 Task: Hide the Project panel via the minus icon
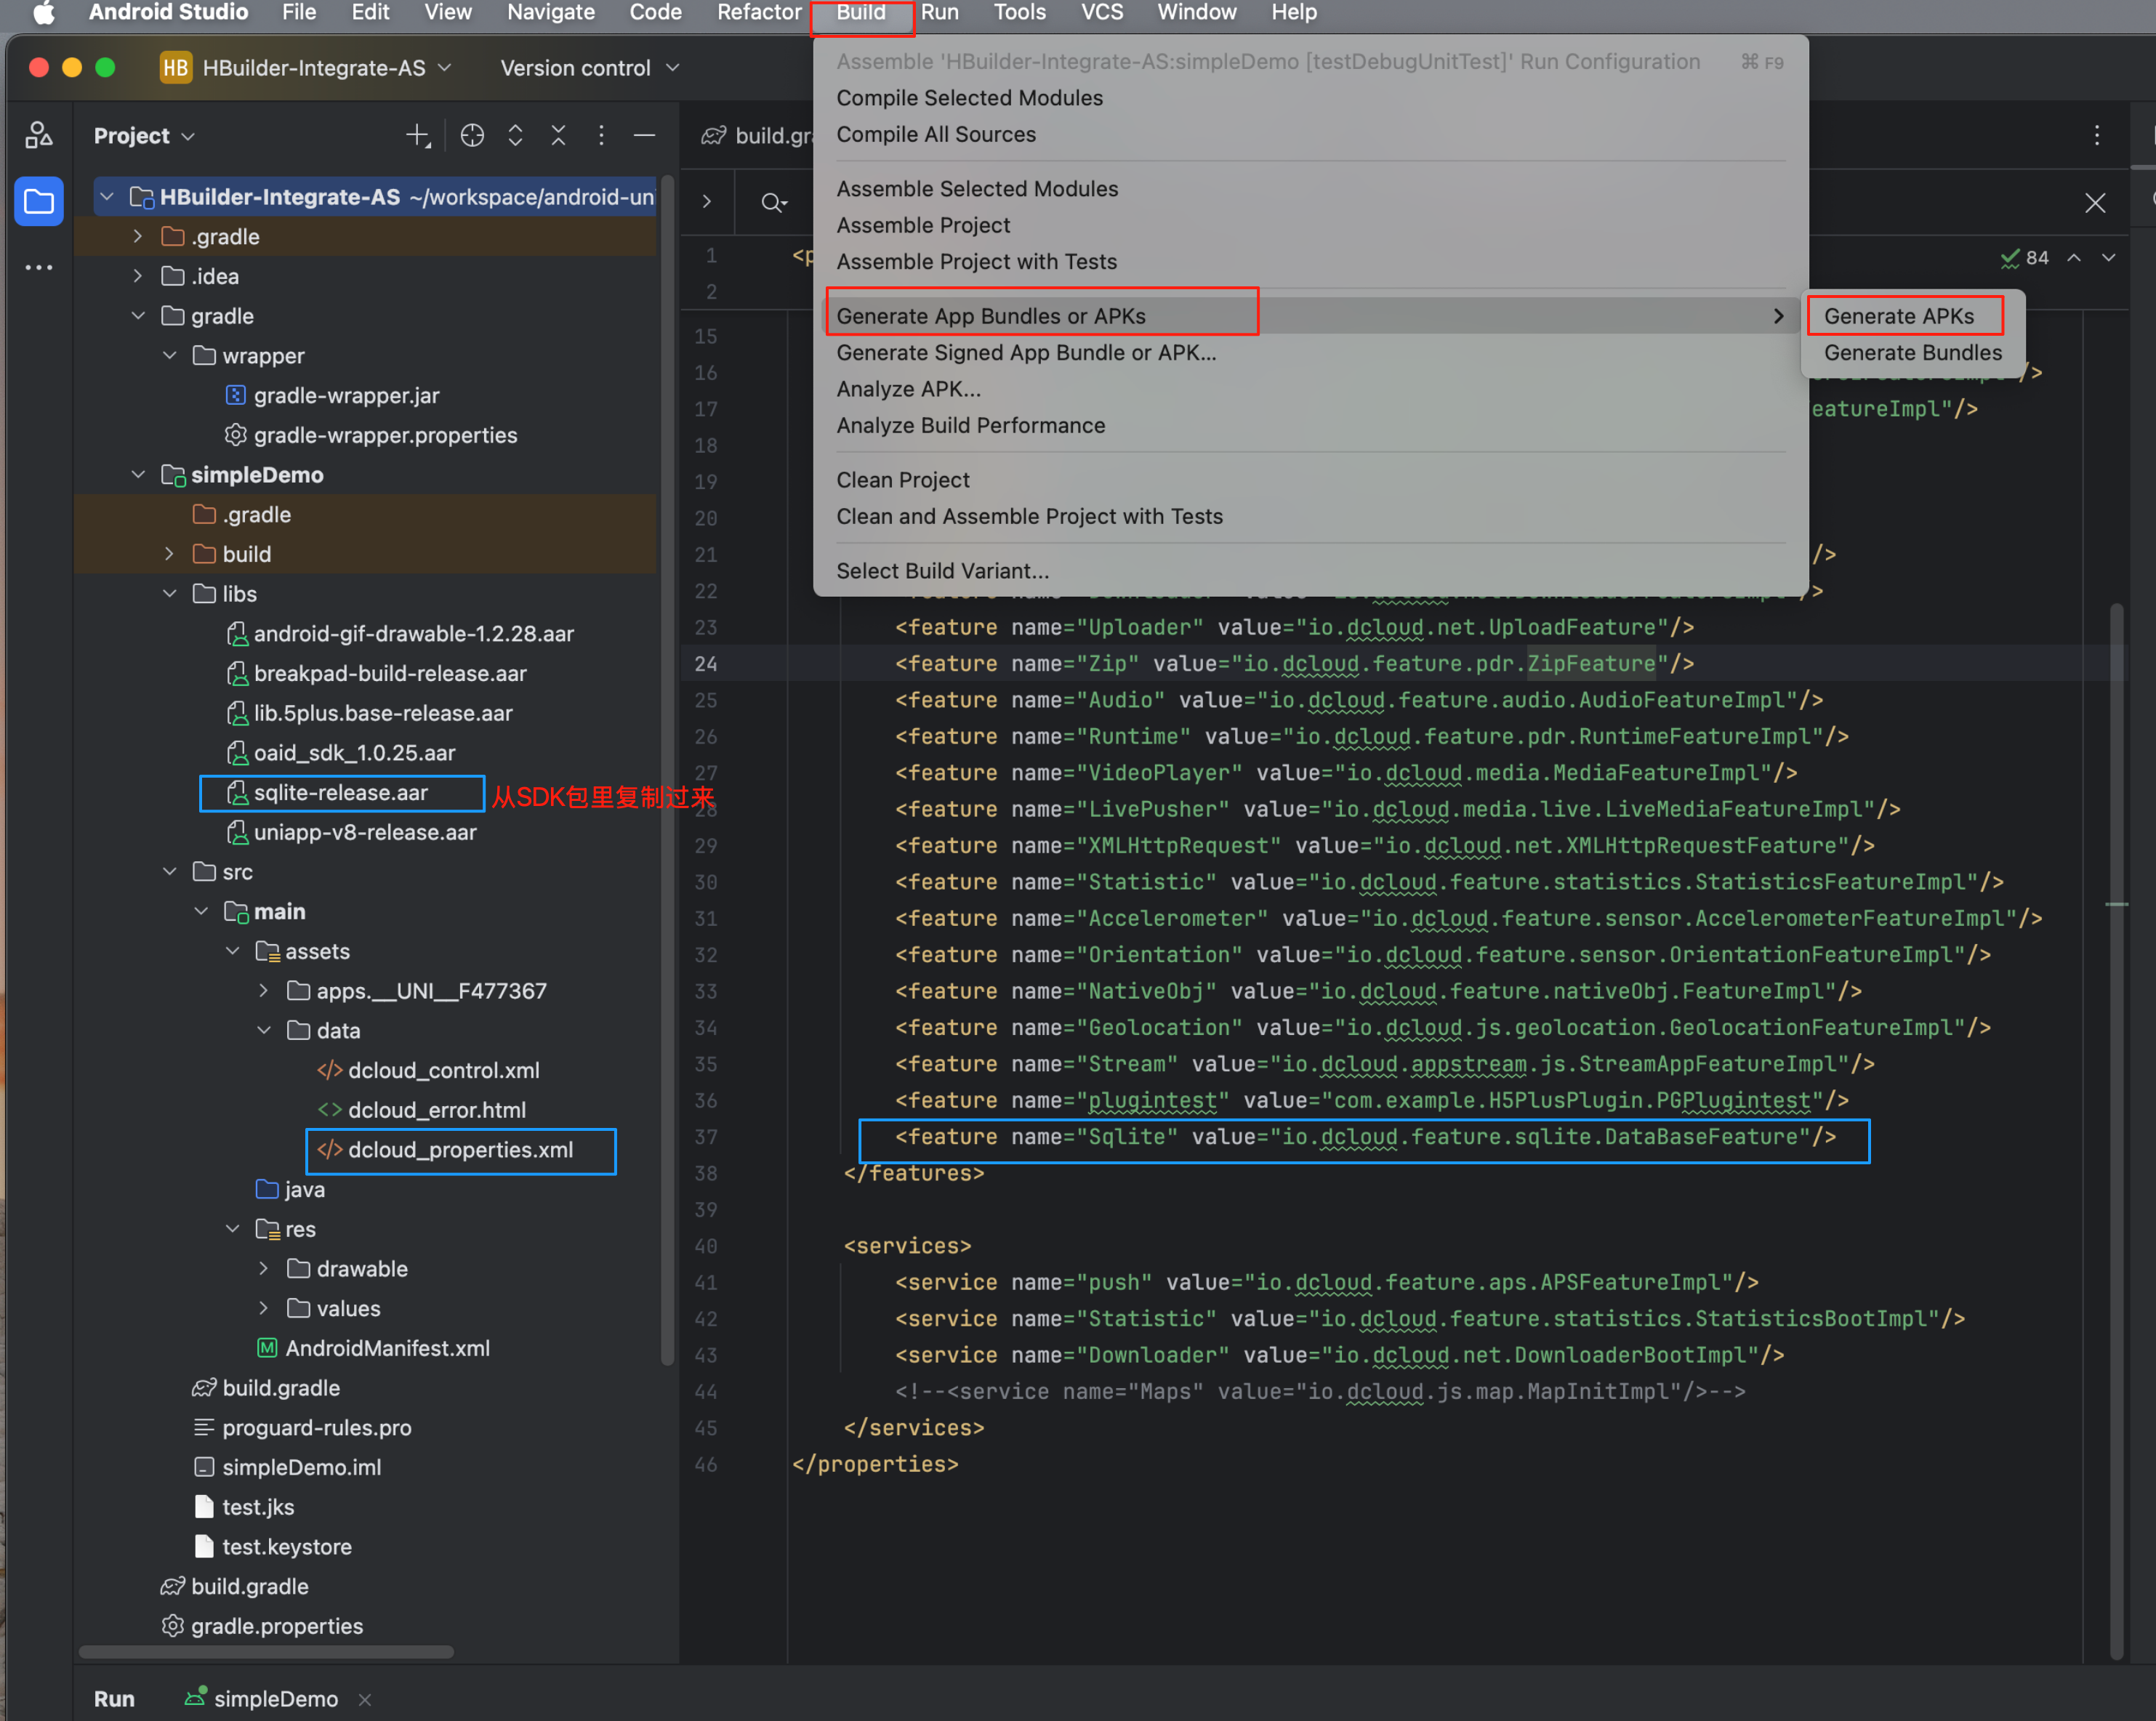[644, 135]
